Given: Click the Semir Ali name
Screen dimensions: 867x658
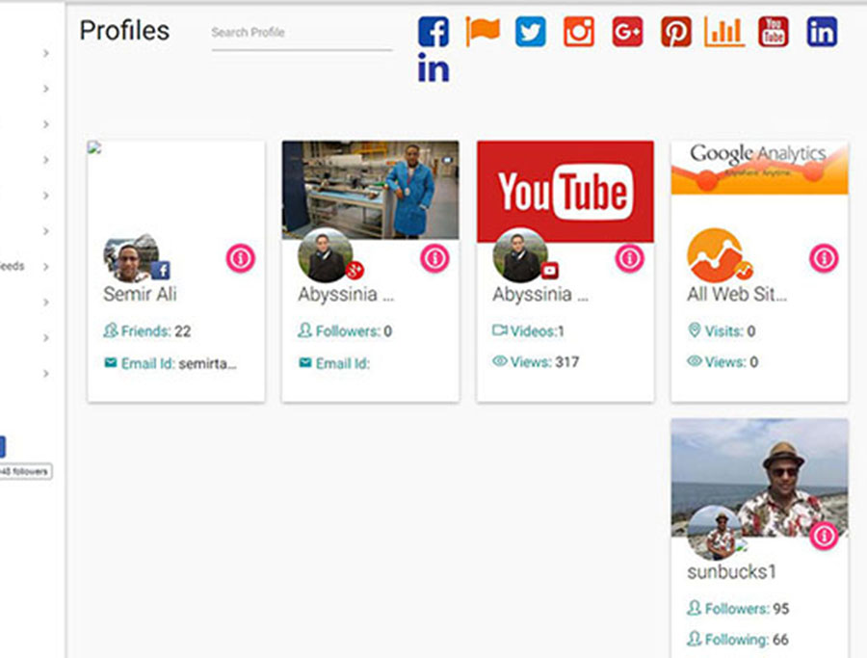Looking at the screenshot, I should pos(140,294).
